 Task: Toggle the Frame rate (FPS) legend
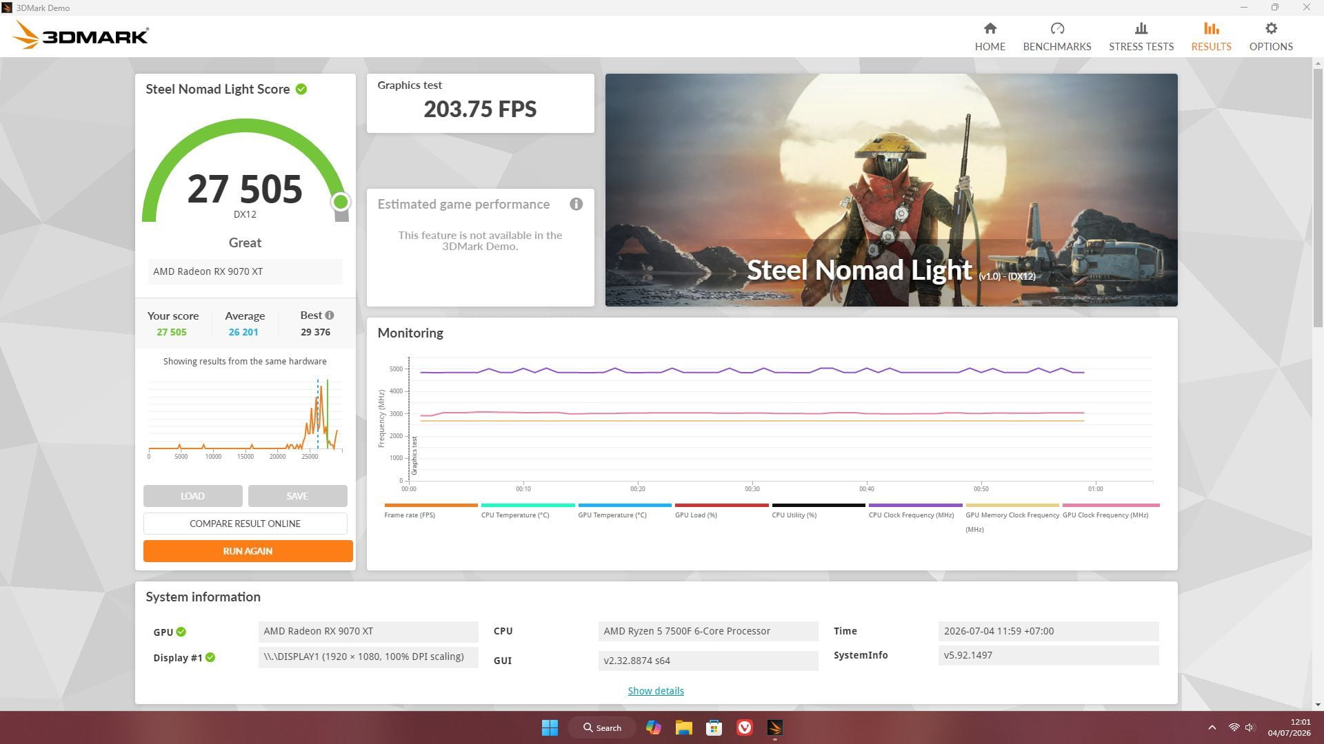[430, 510]
